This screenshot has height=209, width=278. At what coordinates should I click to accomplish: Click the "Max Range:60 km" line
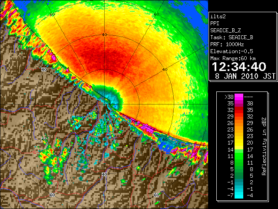(x=233, y=58)
